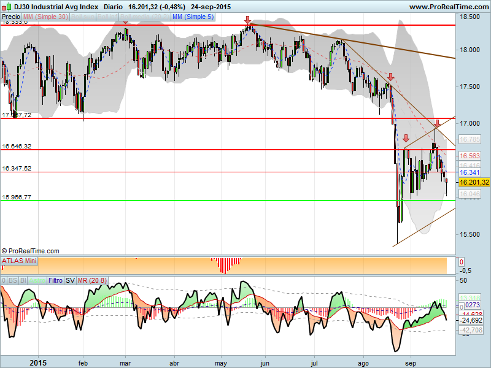Click the -24,692 oscillator value tag

471,320
